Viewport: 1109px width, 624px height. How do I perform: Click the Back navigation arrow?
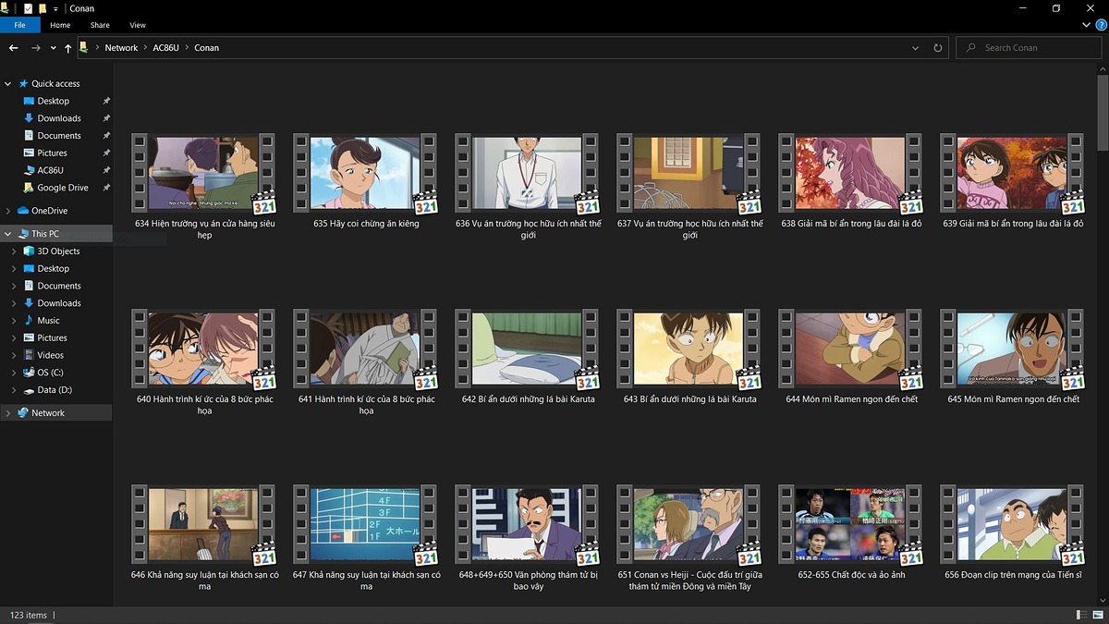[x=14, y=48]
